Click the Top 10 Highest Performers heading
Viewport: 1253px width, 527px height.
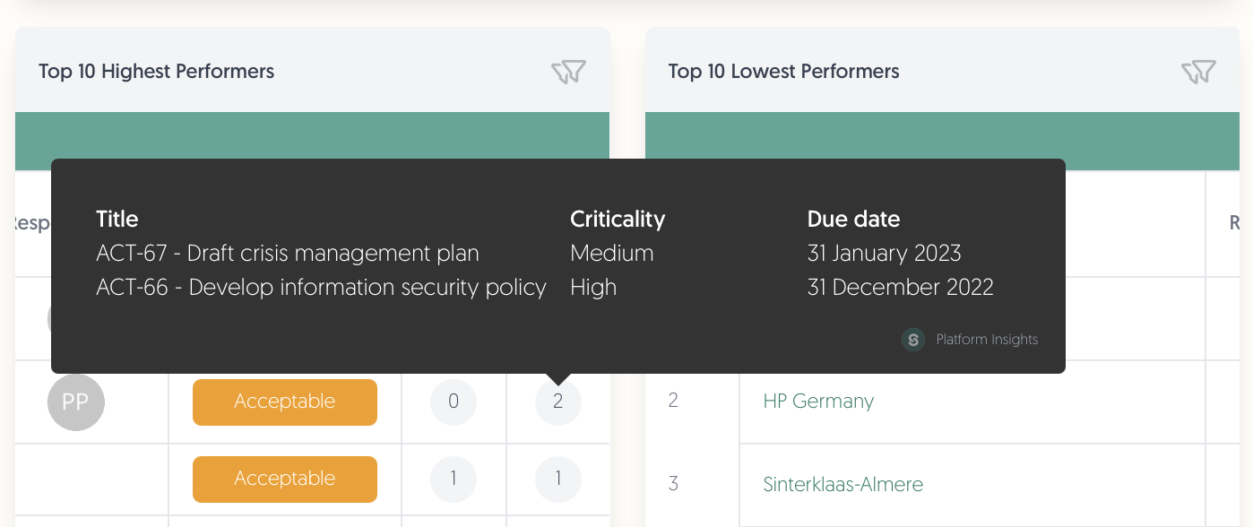pos(157,72)
